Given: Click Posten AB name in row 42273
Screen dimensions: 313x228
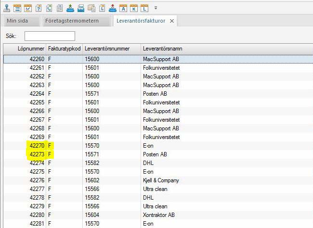Looking at the screenshot, I should tap(155, 154).
